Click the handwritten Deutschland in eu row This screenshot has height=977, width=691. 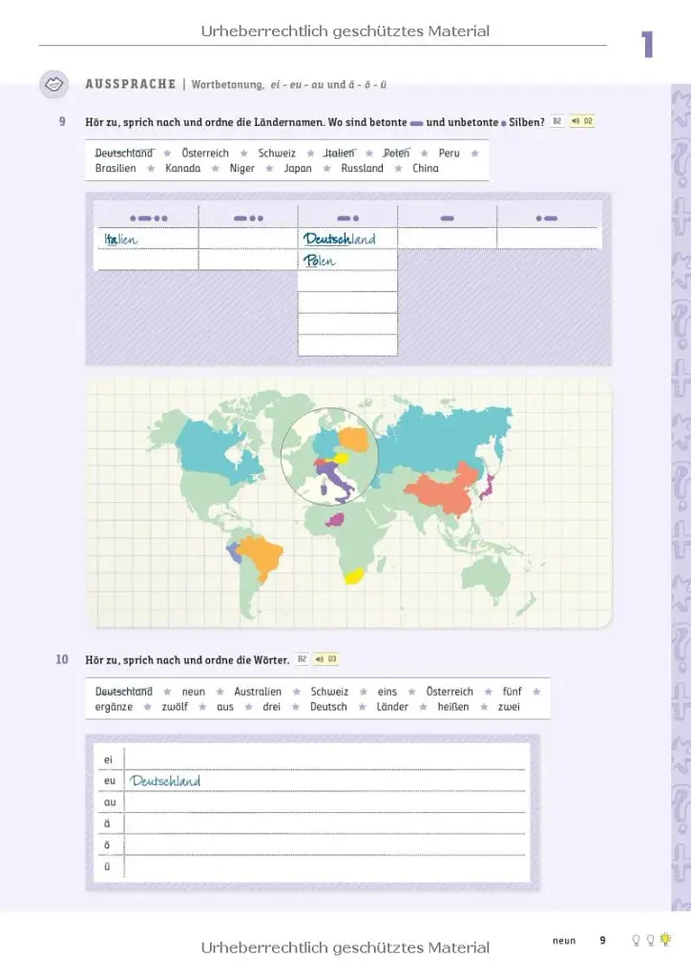click(165, 780)
